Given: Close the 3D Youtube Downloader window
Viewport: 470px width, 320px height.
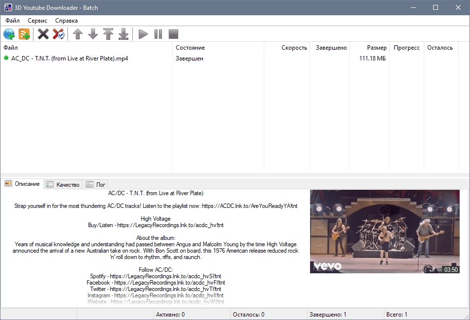Looking at the screenshot, I should click(458, 7).
